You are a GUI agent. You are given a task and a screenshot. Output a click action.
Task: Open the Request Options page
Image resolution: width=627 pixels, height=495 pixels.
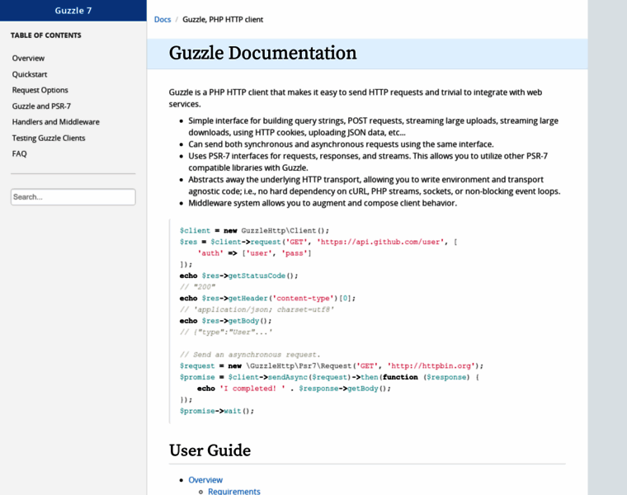click(x=40, y=90)
